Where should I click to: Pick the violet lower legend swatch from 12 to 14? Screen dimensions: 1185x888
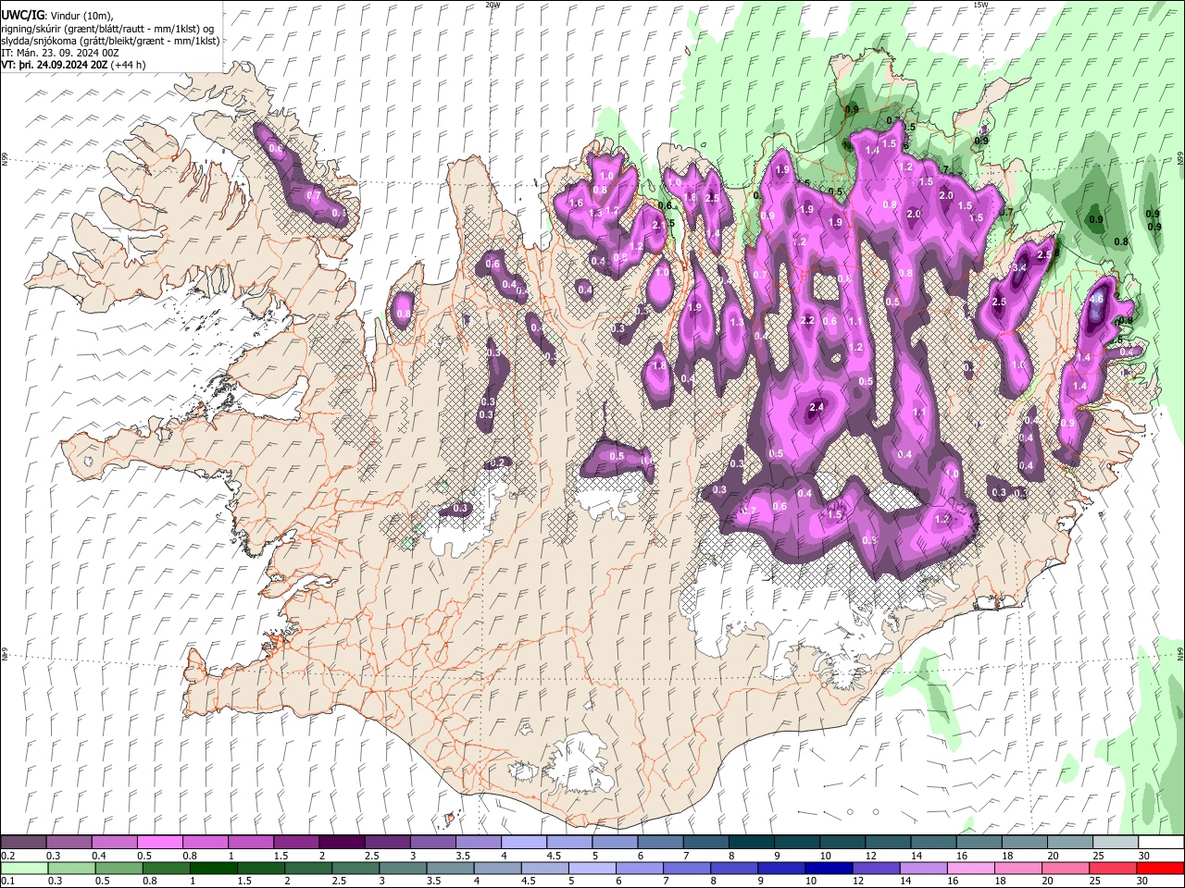878,868
